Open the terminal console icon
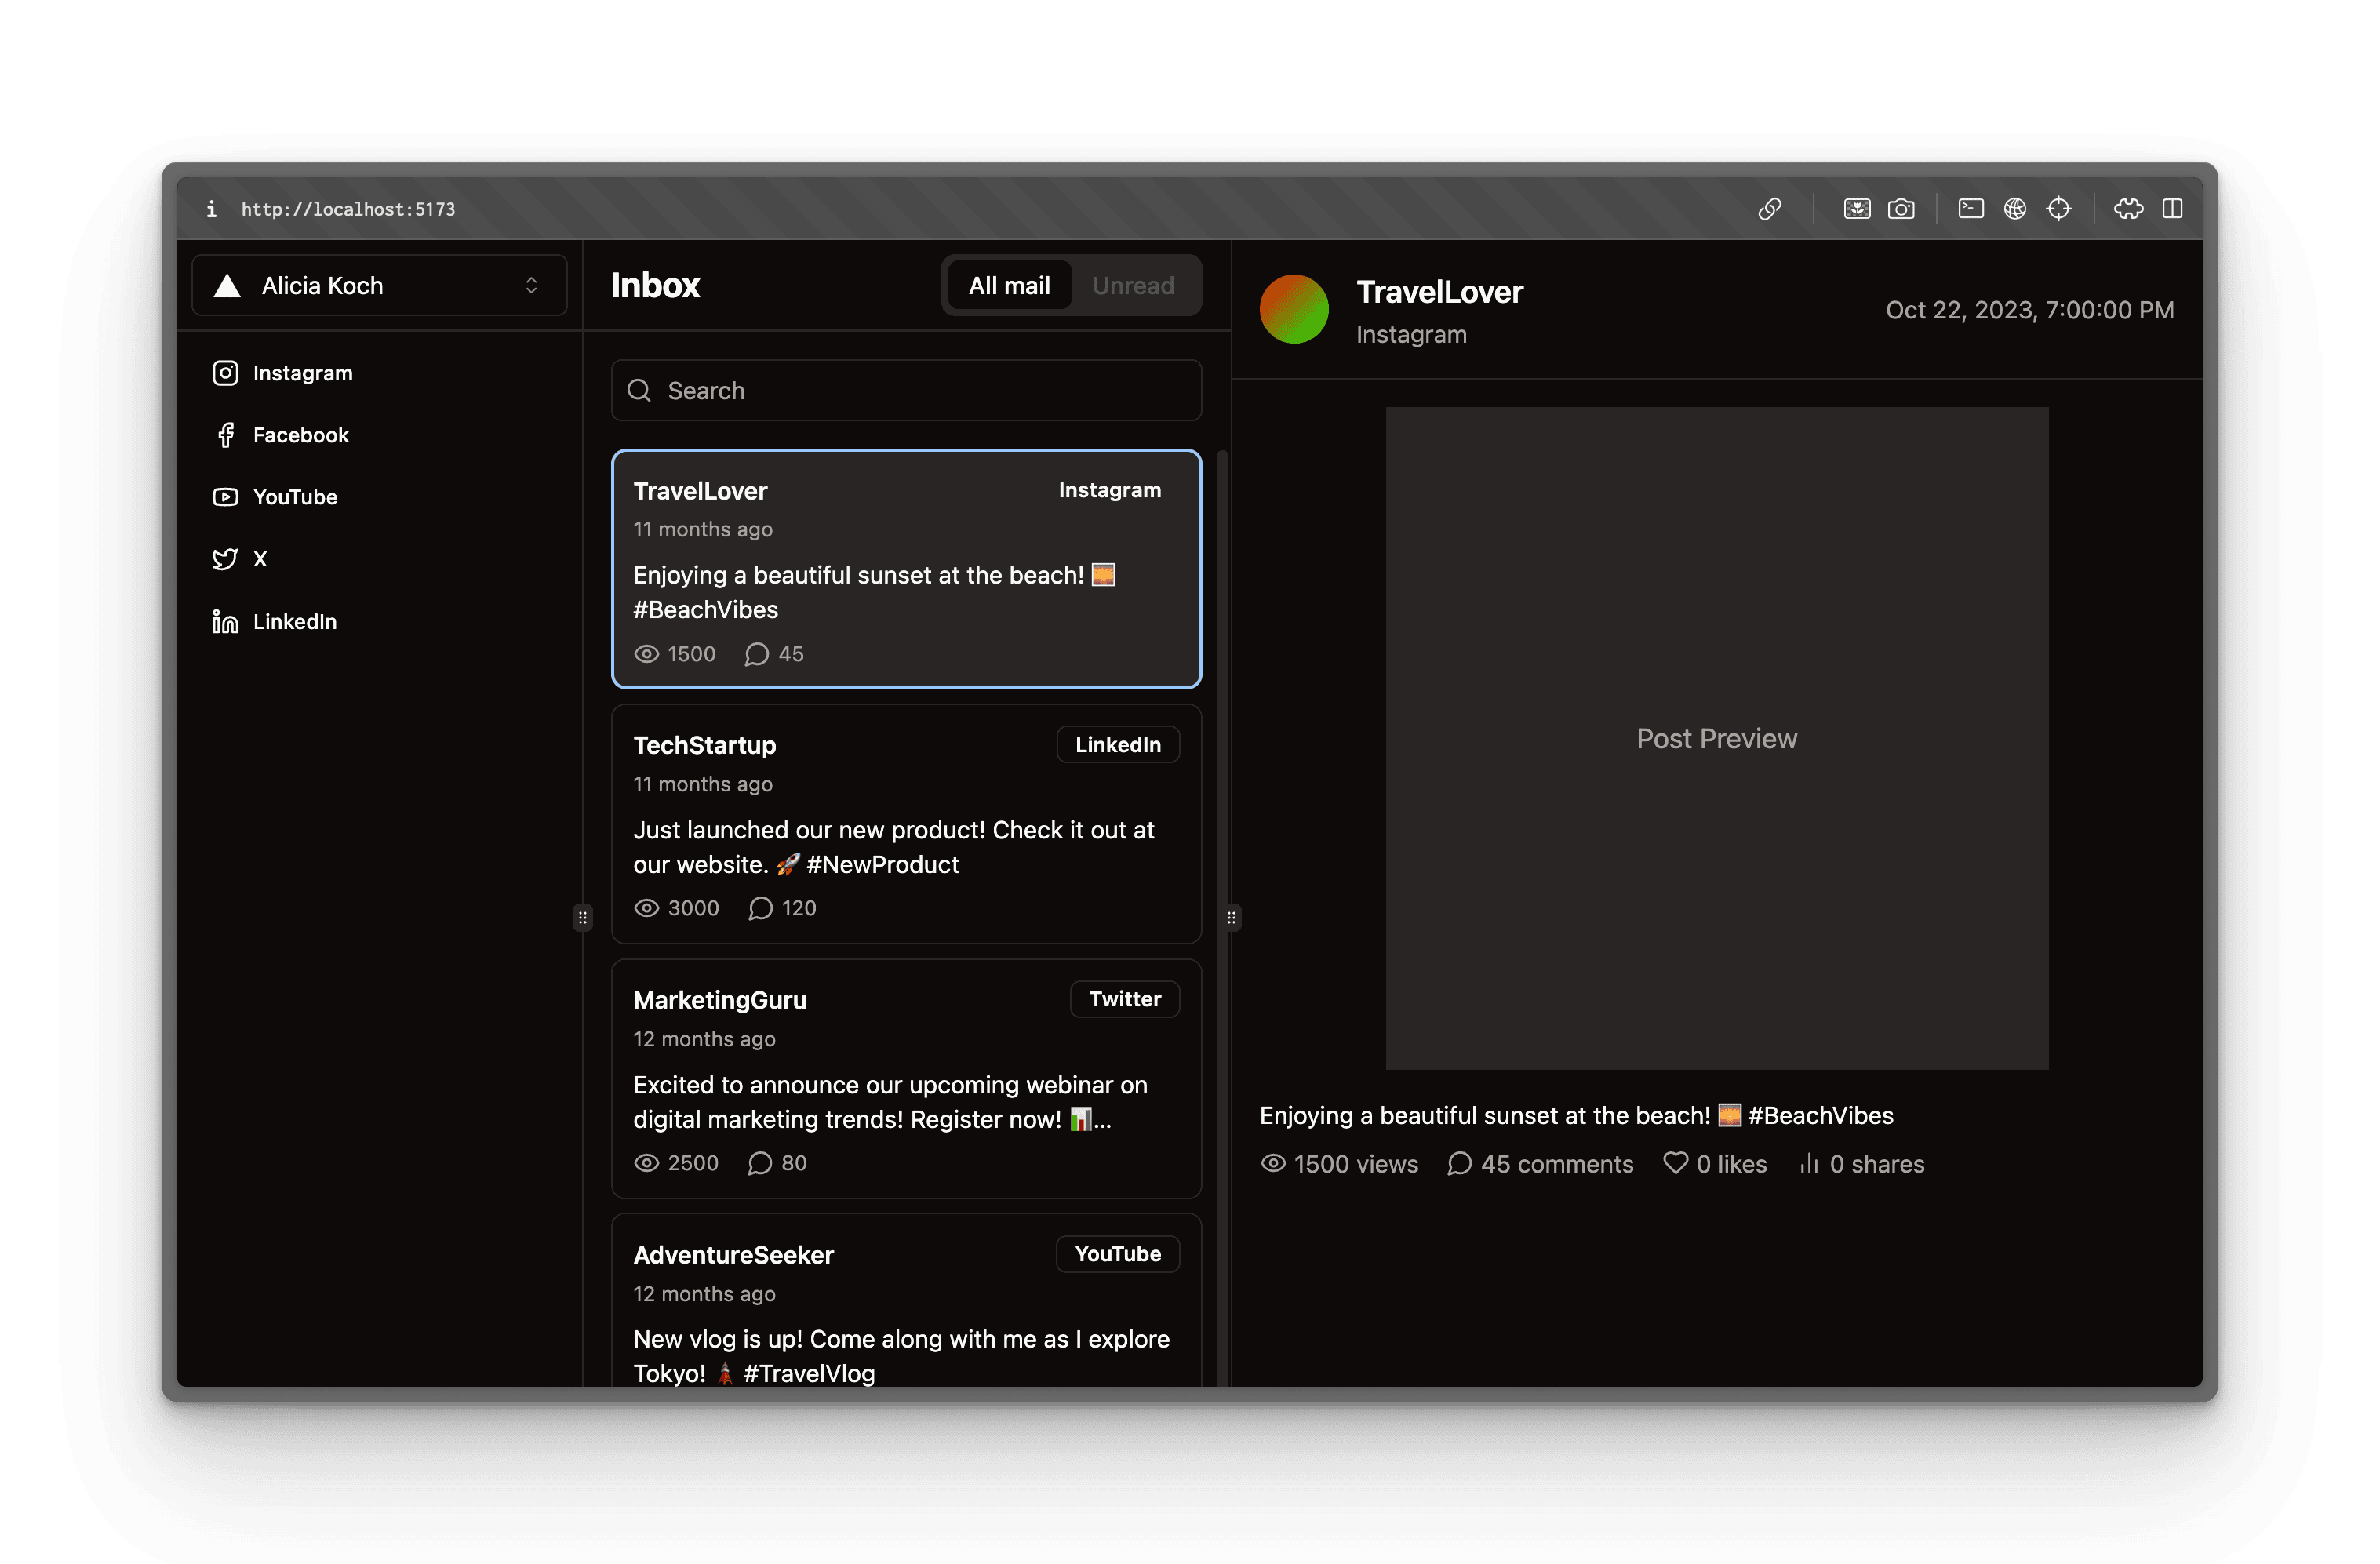 [1970, 208]
